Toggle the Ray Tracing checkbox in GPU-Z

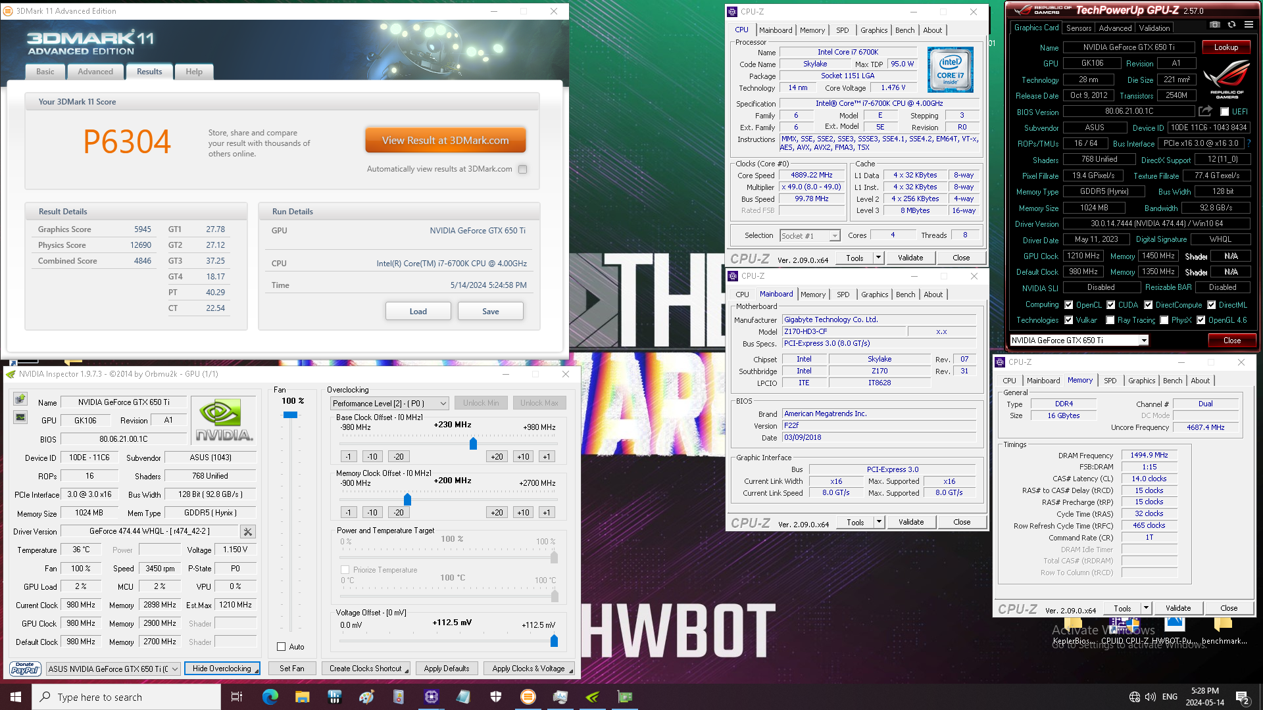click(x=1110, y=320)
